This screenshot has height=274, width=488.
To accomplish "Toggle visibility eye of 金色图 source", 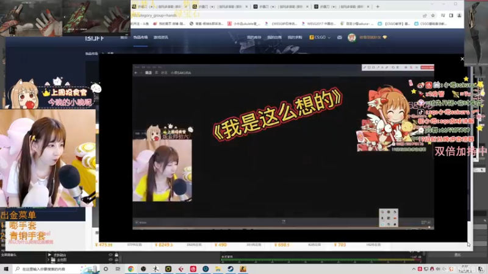I will 110,260.
